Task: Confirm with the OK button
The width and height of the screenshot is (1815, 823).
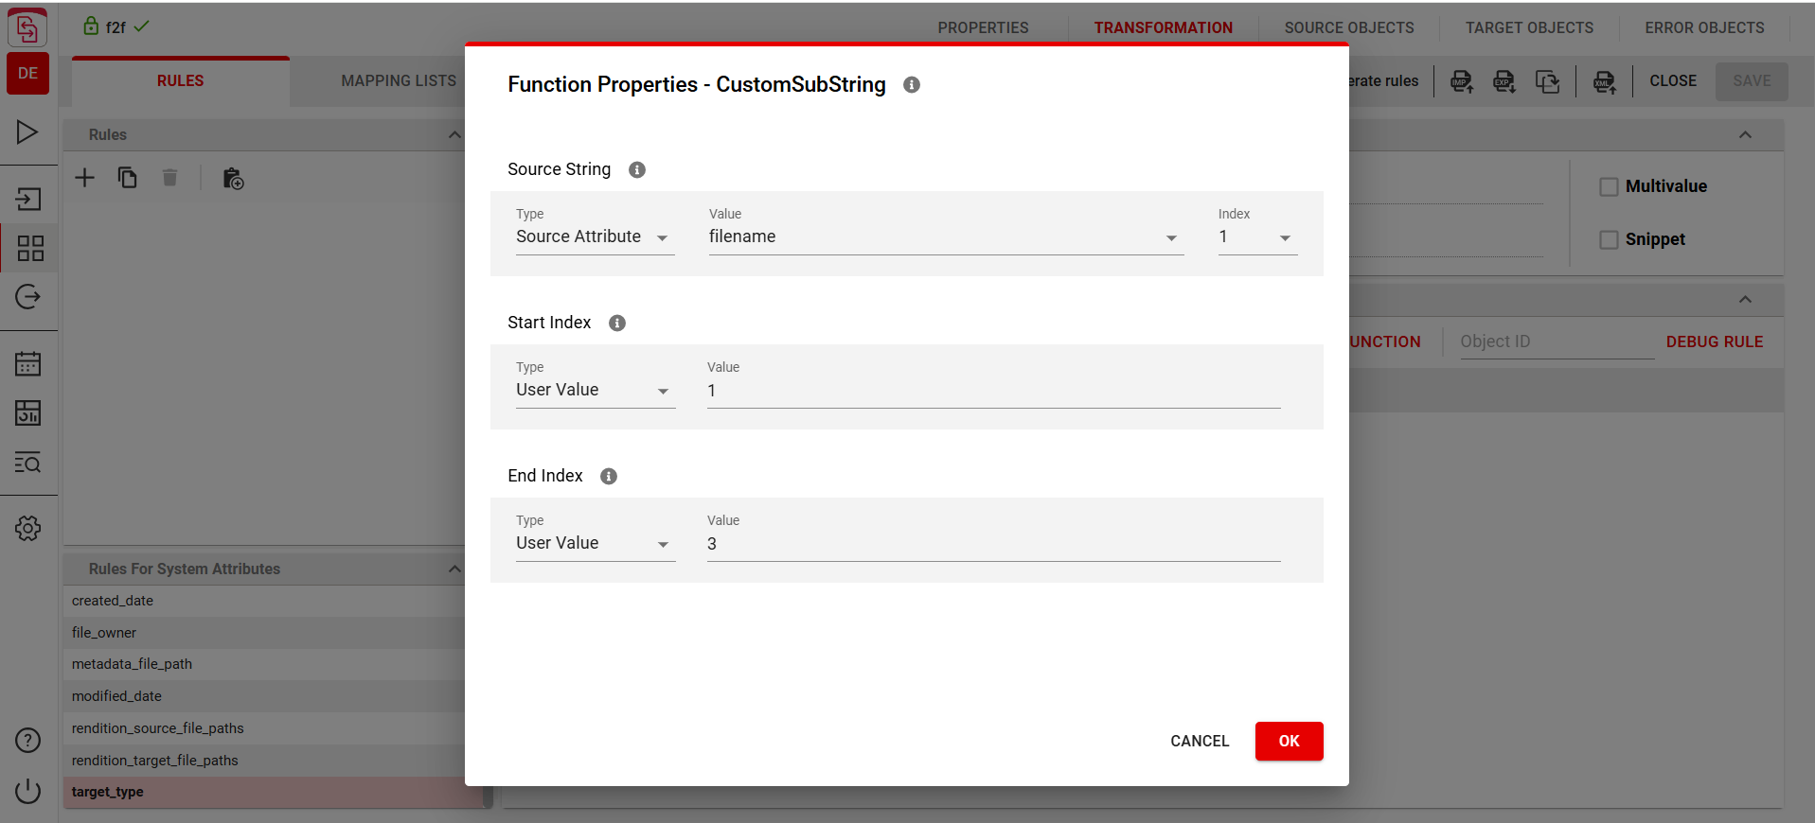Action: 1289,741
